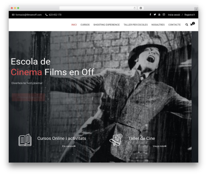Click the Registra't link
This screenshot has width=207, height=175.
coord(190,15)
